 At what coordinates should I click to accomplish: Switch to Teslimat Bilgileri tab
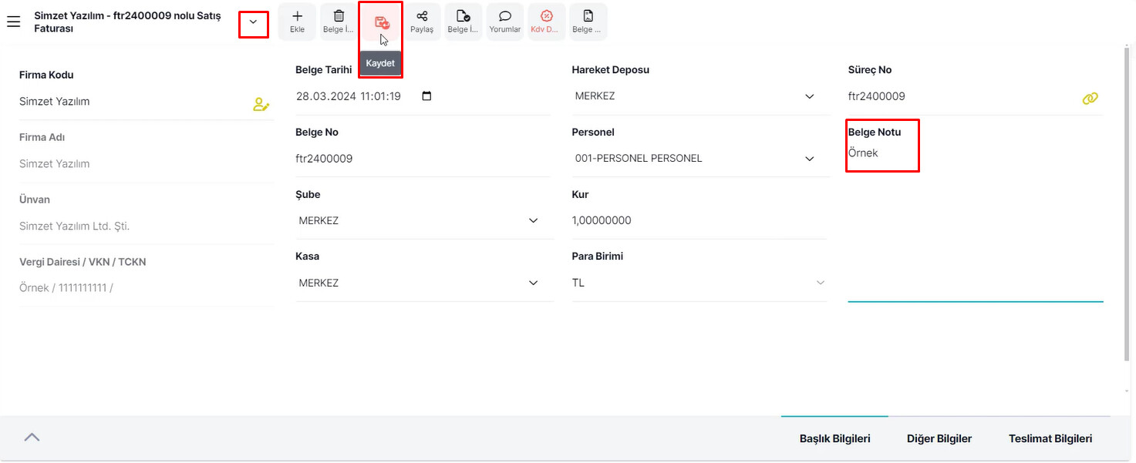[x=1050, y=438]
